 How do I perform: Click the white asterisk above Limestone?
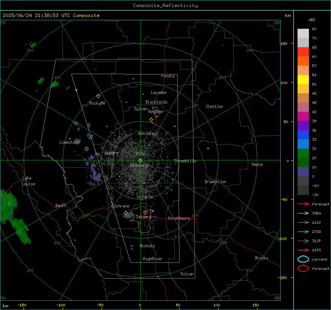click(70, 139)
